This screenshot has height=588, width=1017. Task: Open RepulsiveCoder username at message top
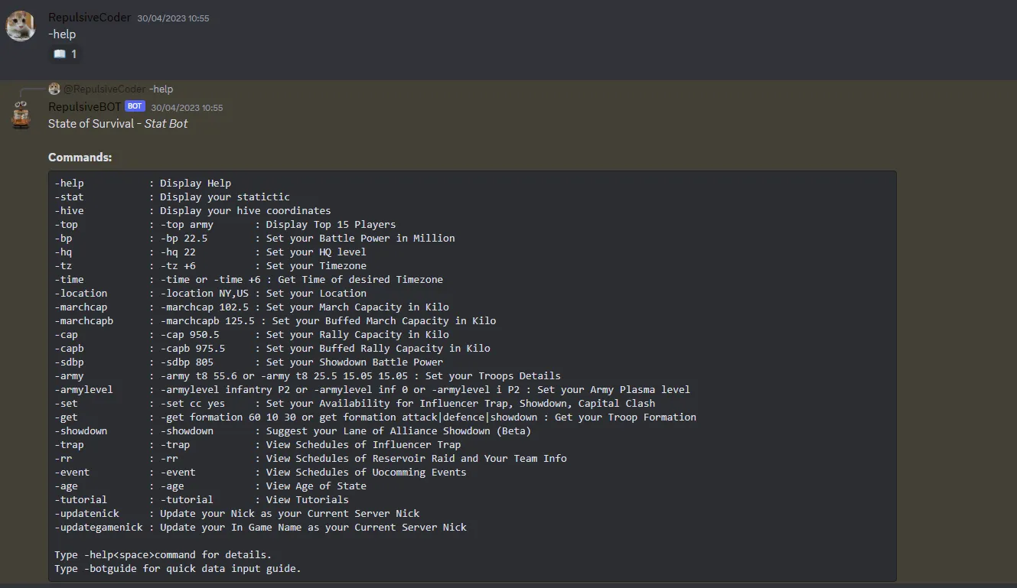pyautogui.click(x=90, y=18)
